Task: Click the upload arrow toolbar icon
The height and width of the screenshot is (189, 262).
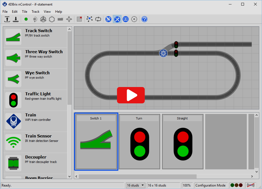Action: coord(7,19)
